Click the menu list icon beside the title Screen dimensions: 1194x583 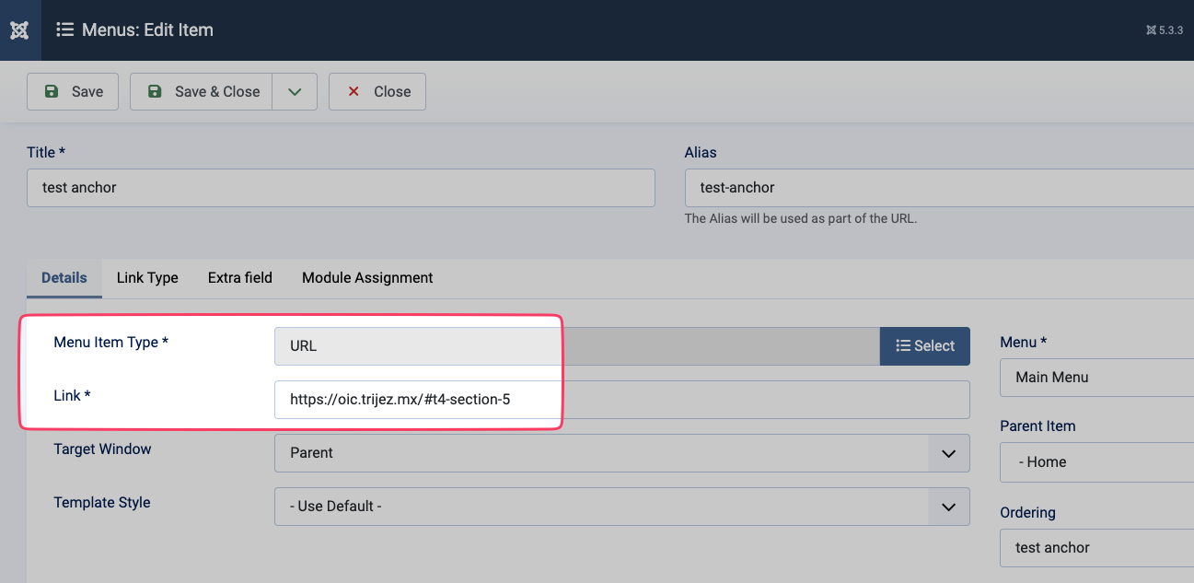[64, 30]
